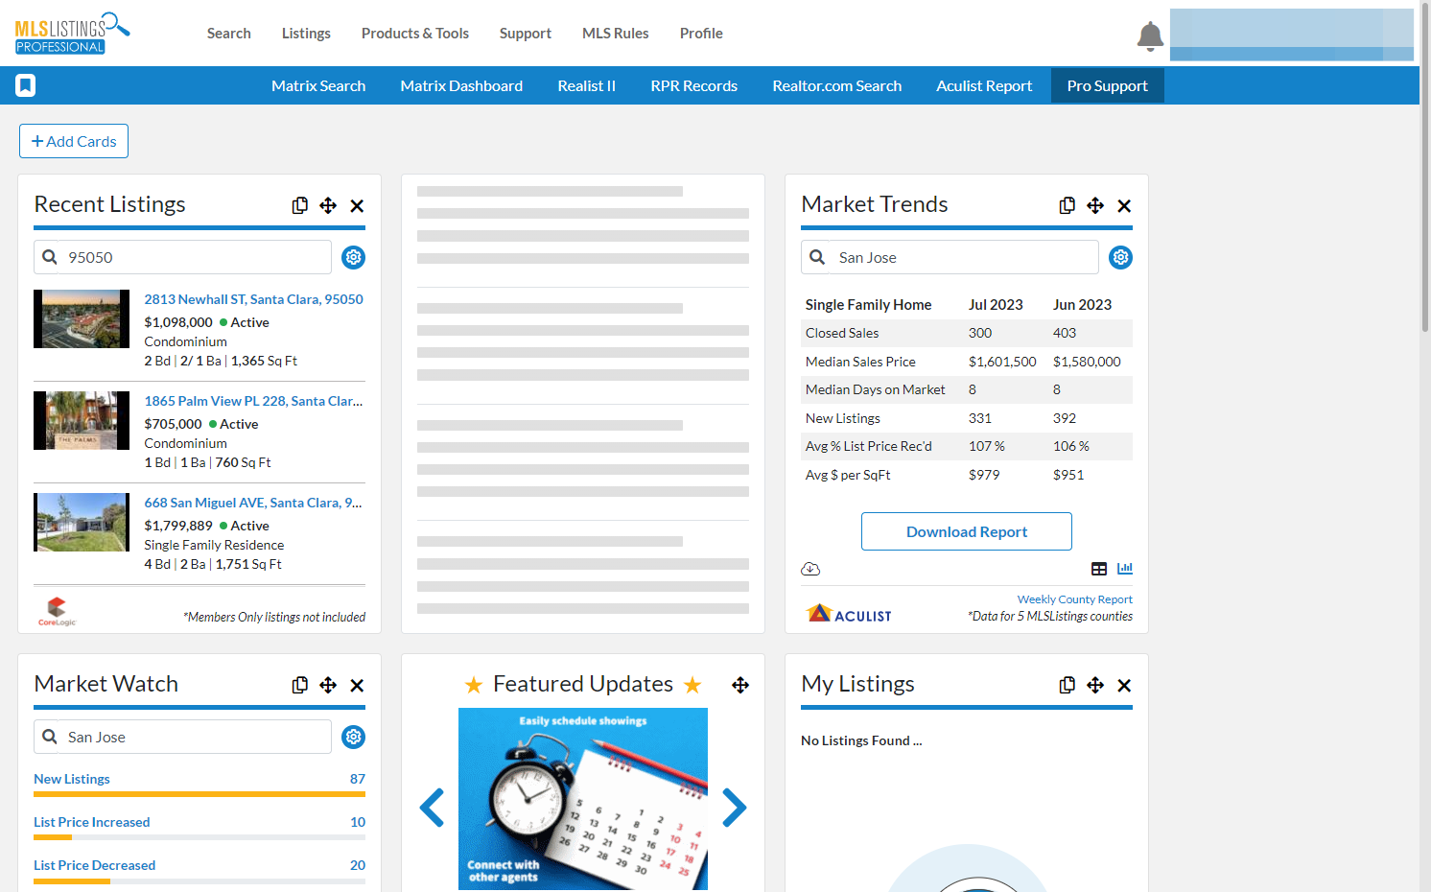The width and height of the screenshot is (1431, 892).
Task: Open the Search menu
Action: [x=228, y=34]
